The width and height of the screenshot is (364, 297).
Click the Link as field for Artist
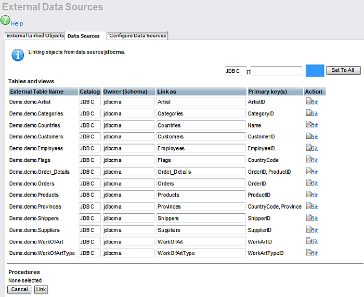(x=201, y=102)
